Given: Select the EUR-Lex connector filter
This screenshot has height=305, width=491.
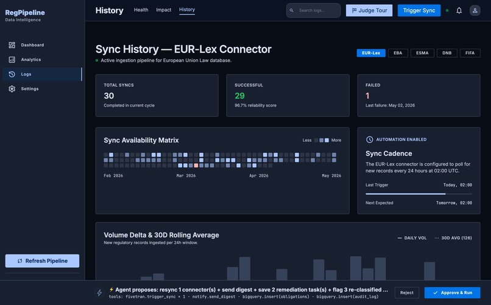Looking at the screenshot, I should [x=371, y=53].
